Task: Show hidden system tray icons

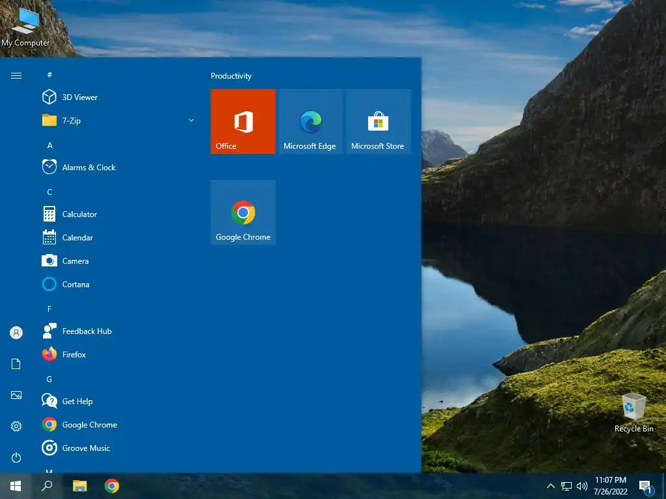Action: pyautogui.click(x=550, y=486)
